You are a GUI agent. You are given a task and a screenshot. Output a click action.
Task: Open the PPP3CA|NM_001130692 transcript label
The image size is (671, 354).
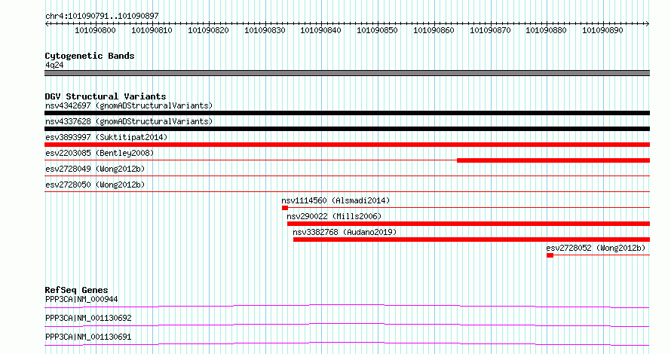[x=88, y=318]
